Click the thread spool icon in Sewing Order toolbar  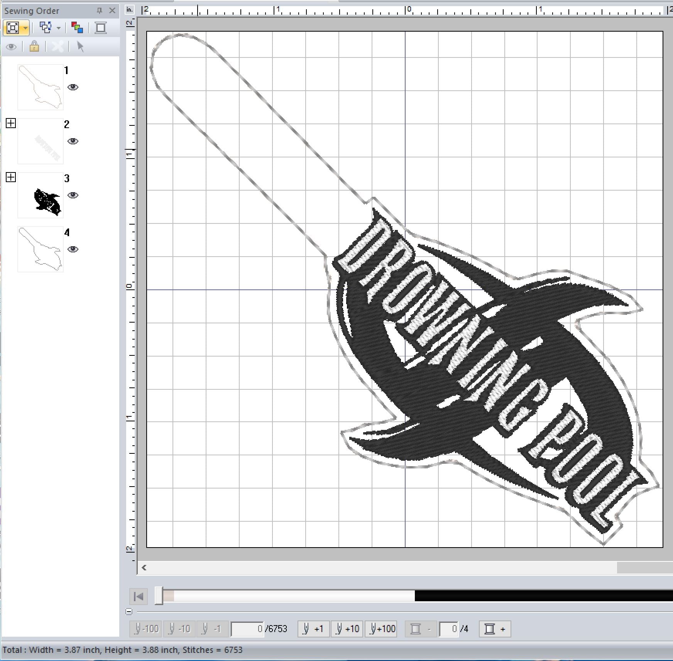101,28
